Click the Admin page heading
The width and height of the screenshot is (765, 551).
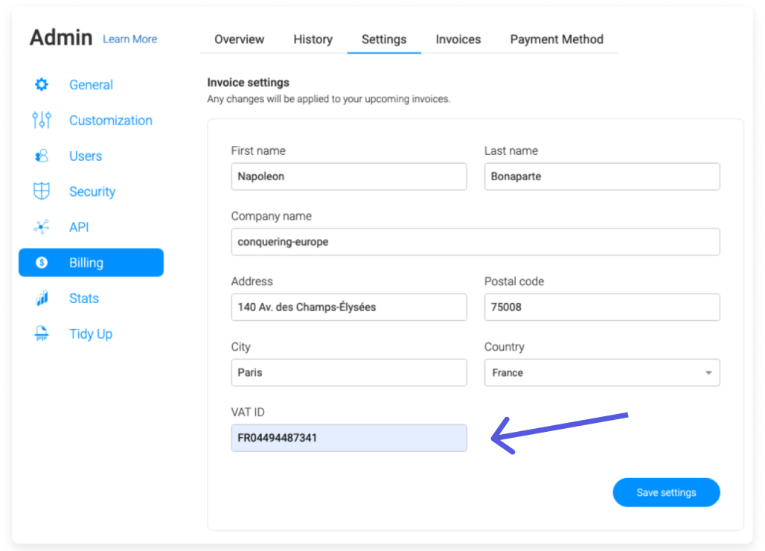(x=61, y=37)
